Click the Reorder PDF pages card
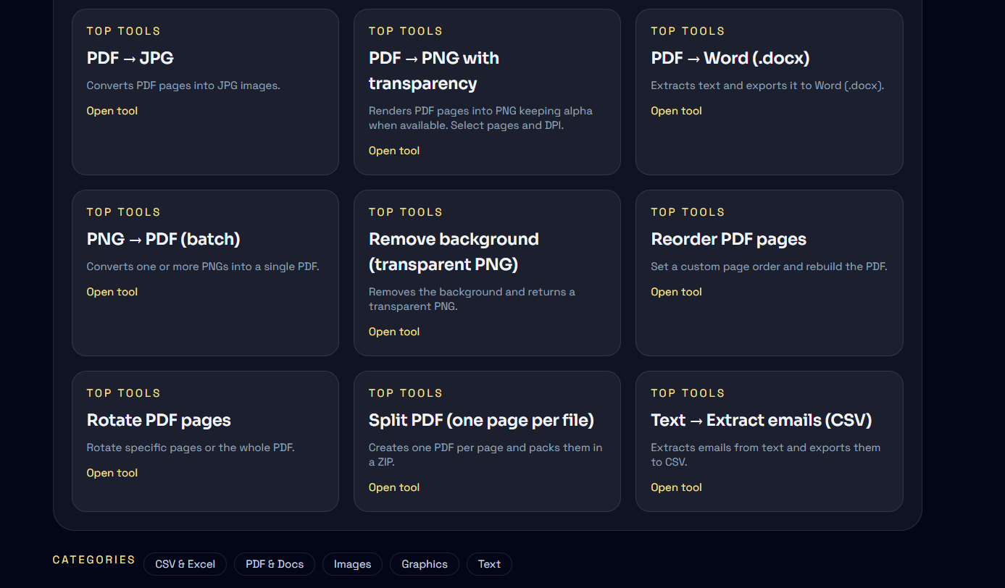 [x=769, y=273]
